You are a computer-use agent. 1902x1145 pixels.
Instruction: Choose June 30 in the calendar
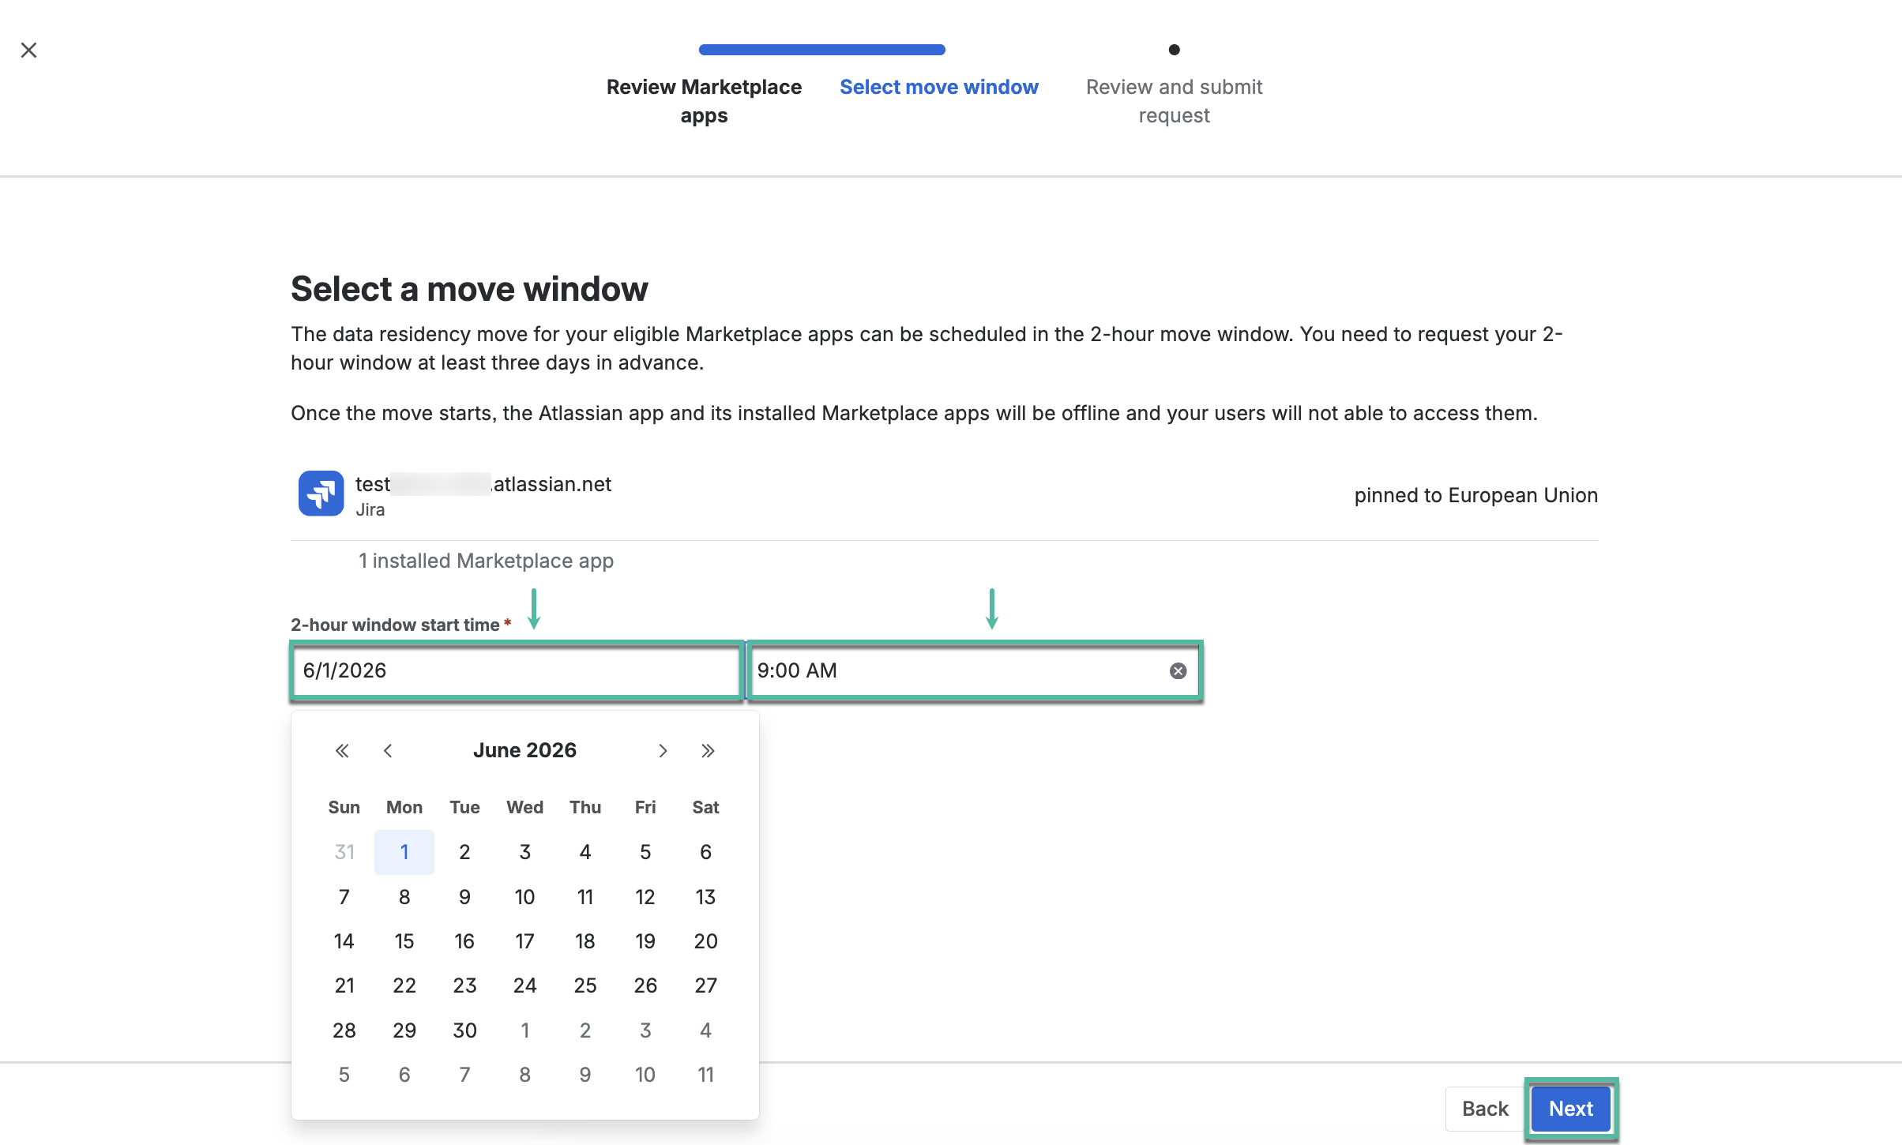tap(464, 1030)
